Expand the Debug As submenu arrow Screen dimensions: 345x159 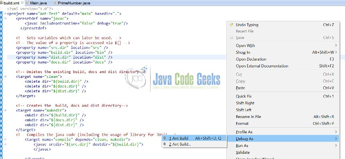click(x=336, y=139)
